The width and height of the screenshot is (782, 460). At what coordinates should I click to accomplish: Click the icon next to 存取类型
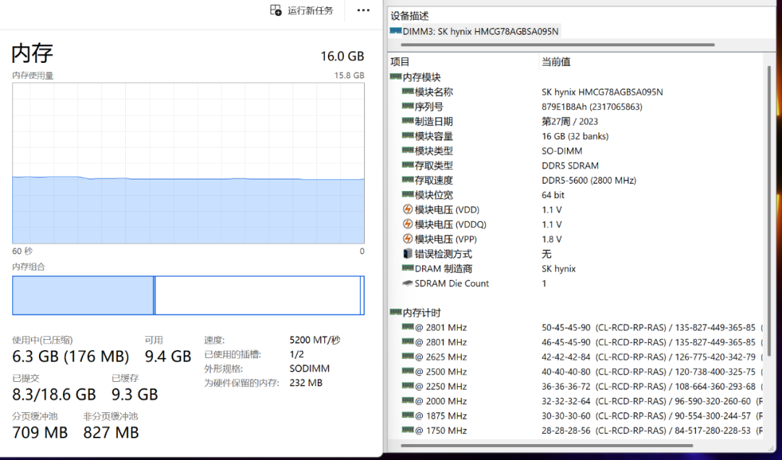[408, 165]
